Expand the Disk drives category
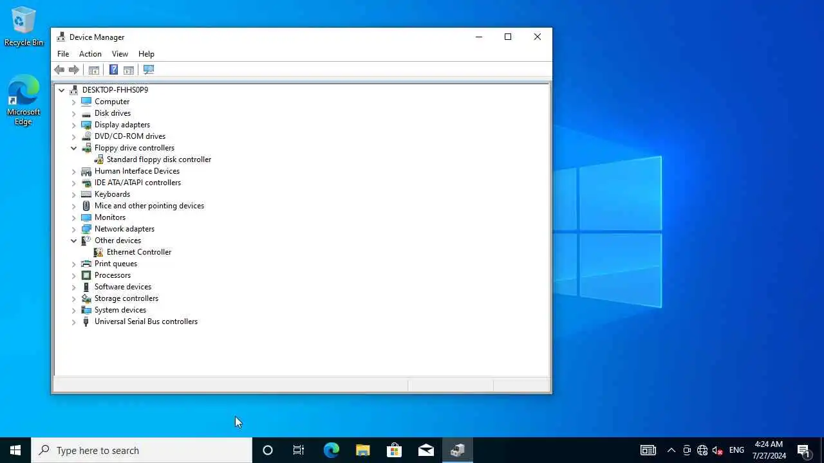The height and width of the screenshot is (463, 824). 73,113
